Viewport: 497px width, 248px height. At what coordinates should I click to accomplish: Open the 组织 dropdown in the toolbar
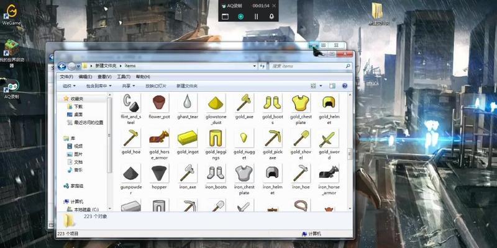(69, 86)
